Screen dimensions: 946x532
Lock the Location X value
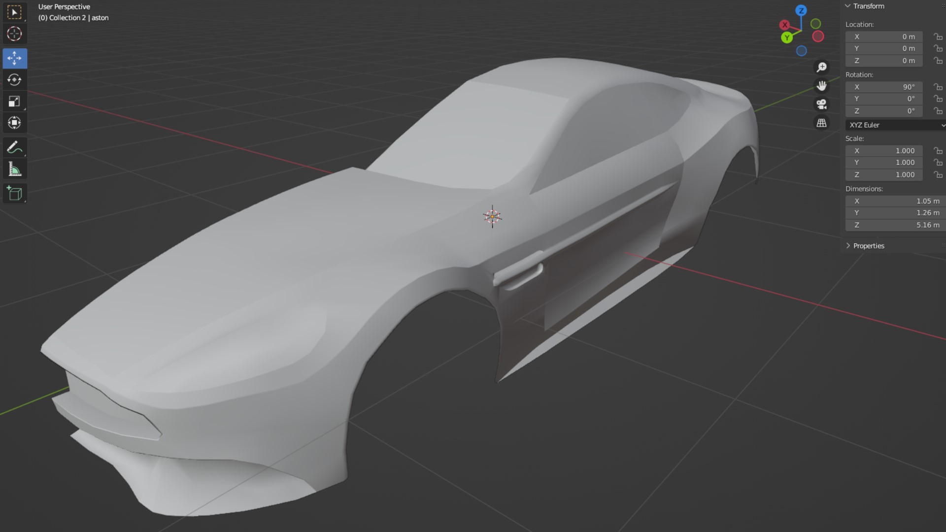pyautogui.click(x=938, y=37)
